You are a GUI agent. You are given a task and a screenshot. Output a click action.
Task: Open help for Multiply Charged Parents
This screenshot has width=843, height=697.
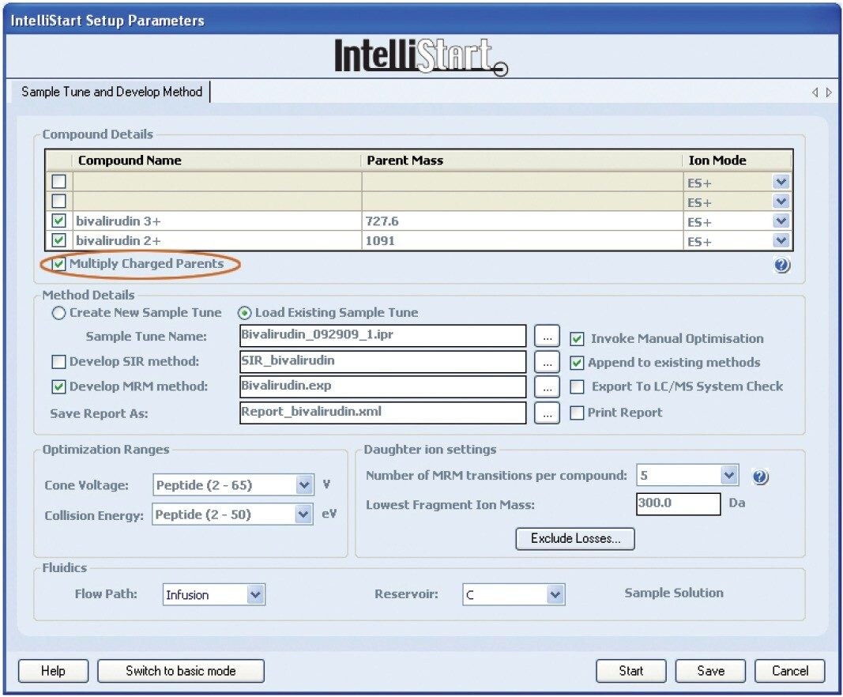point(781,266)
